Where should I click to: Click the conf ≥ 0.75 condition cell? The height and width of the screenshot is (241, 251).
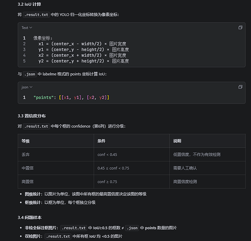132,182
